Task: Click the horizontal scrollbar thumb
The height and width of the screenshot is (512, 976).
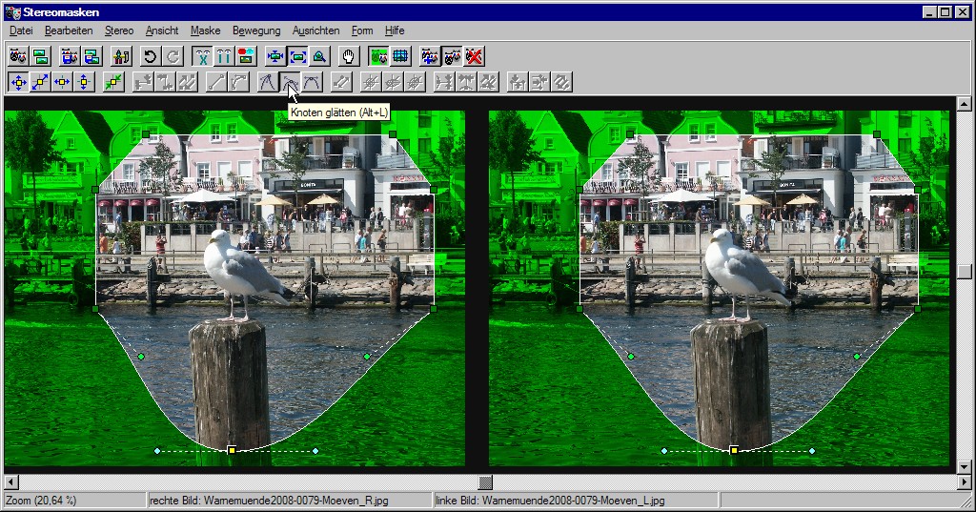Action: [485, 482]
